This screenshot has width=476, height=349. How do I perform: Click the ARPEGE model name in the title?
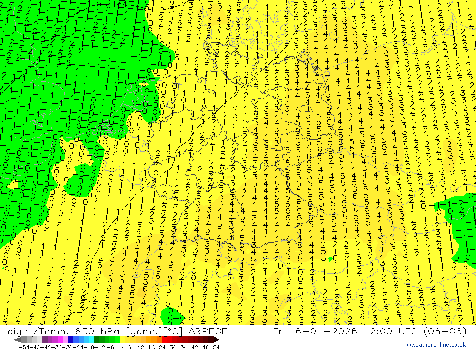pyautogui.click(x=208, y=331)
